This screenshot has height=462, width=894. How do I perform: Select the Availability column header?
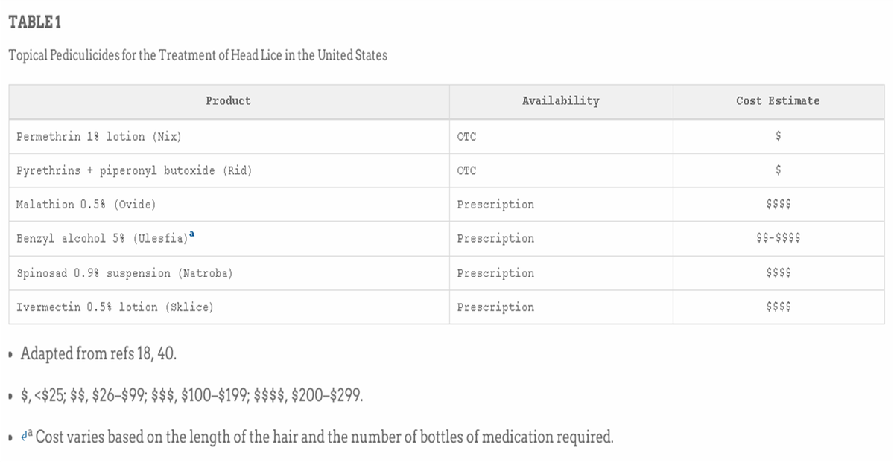pos(561,101)
